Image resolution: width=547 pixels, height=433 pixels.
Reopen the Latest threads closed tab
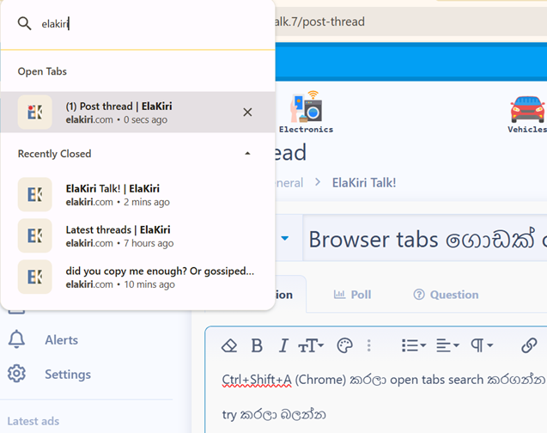point(137,236)
